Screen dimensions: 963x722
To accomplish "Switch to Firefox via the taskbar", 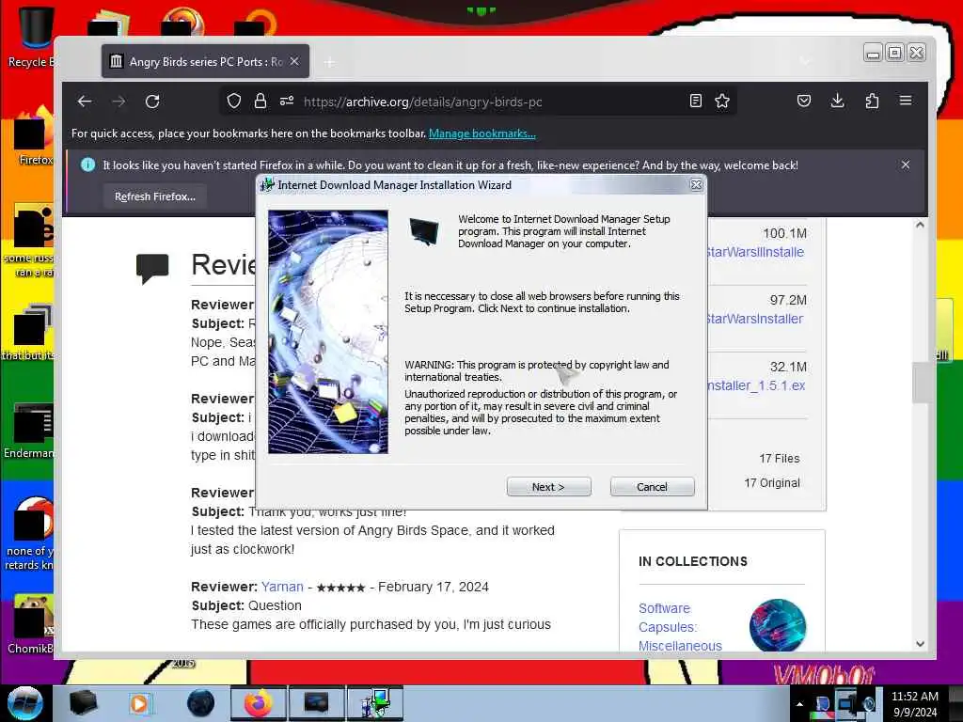I will tap(259, 703).
